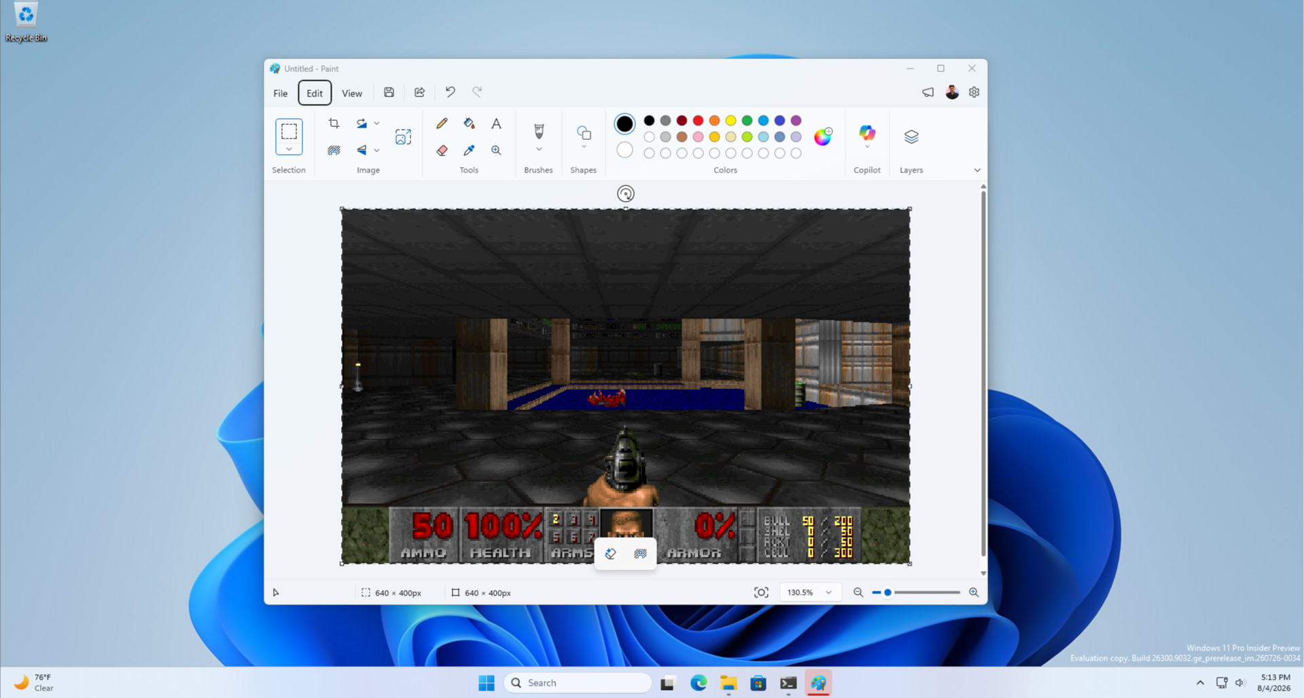Image resolution: width=1304 pixels, height=698 pixels.
Task: Open the Shapes gallery icon
Action: pos(584,132)
